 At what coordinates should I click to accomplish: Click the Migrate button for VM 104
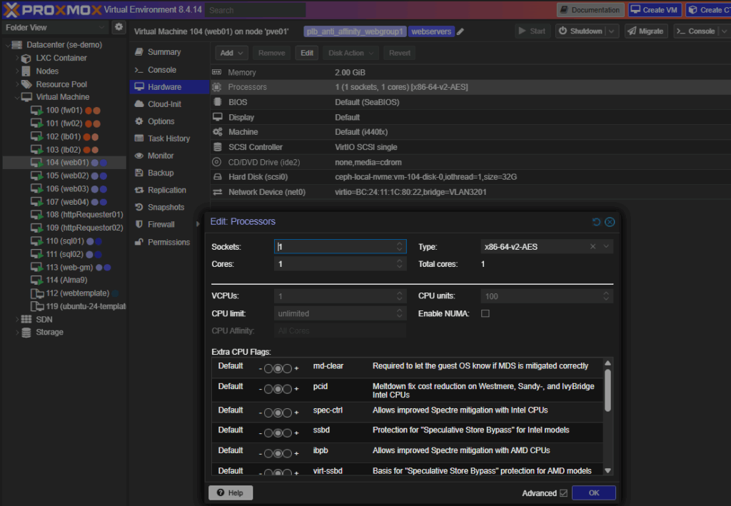click(646, 31)
